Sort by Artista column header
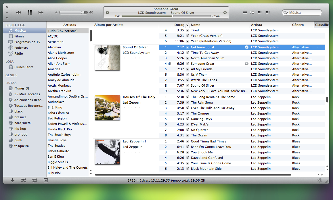This screenshot has height=200, width=333. click(270, 25)
